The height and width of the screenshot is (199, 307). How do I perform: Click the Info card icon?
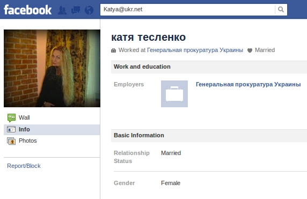[x=11, y=129]
